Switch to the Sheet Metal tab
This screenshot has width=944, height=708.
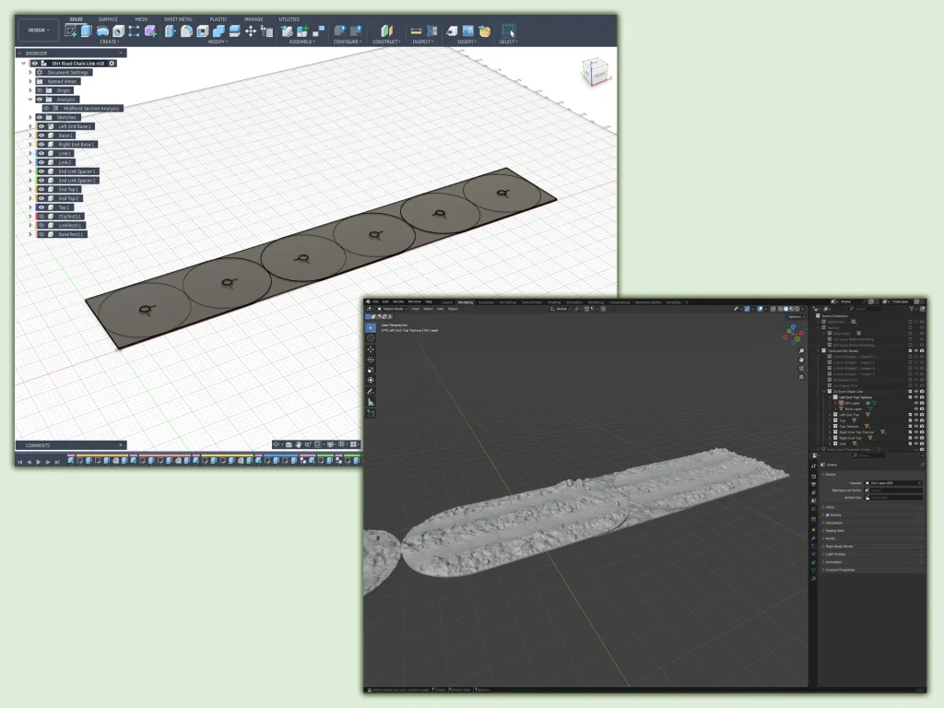pos(179,18)
